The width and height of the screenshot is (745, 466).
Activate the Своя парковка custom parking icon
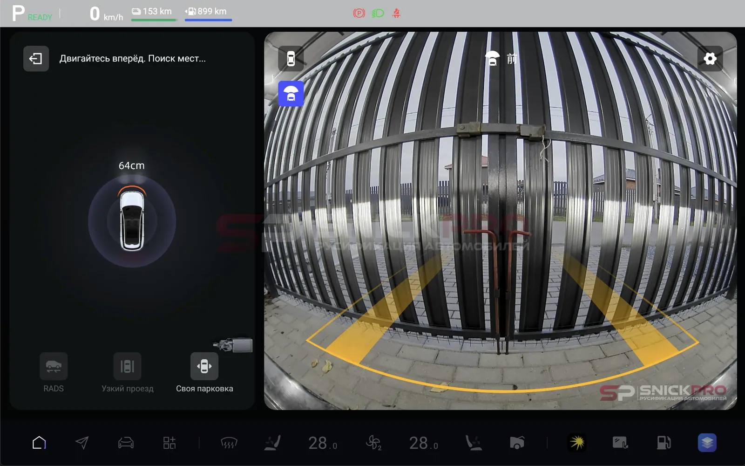pyautogui.click(x=204, y=366)
